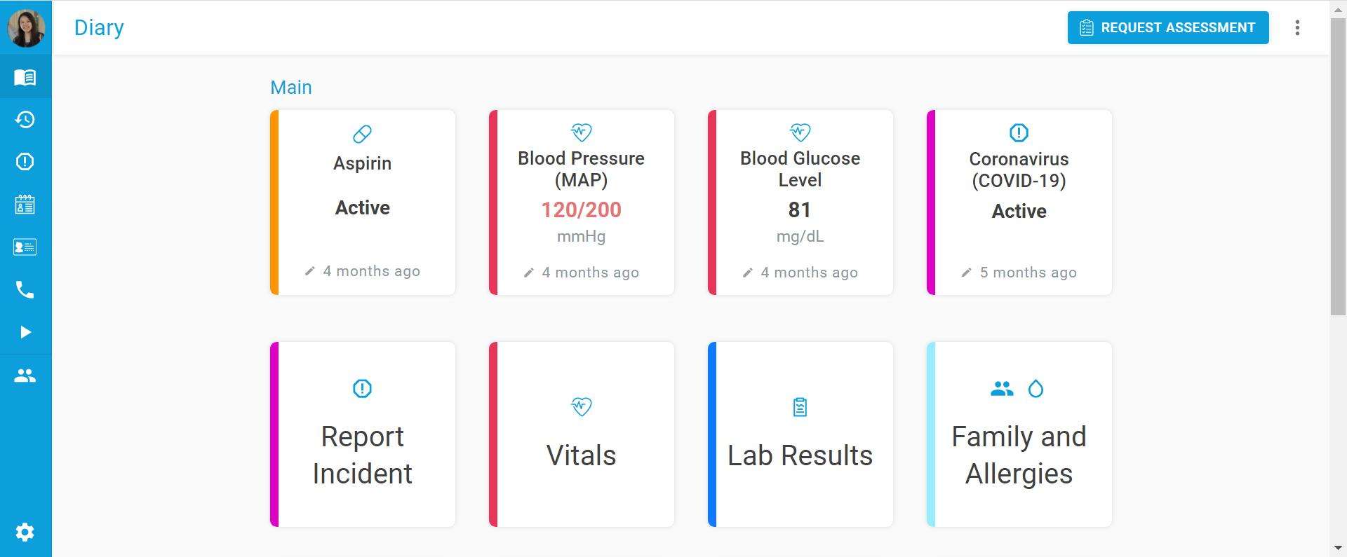Image resolution: width=1347 pixels, height=557 pixels.
Task: Open the incidents alert icon in sidebar
Action: click(x=25, y=162)
